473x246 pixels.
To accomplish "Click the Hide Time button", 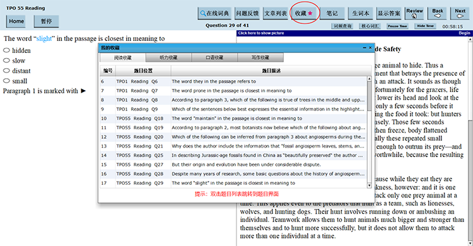I will (425, 26).
